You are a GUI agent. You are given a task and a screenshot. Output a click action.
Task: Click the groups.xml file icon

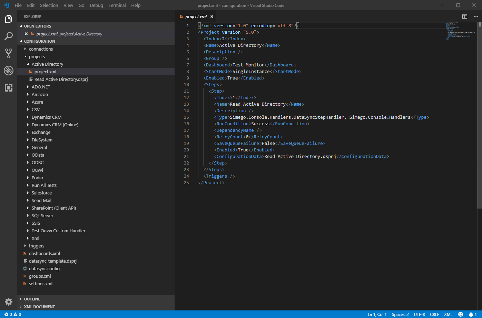pos(25,276)
